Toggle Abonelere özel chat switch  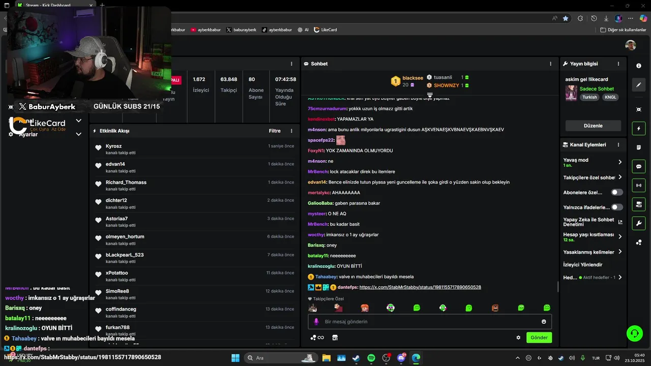617,192
